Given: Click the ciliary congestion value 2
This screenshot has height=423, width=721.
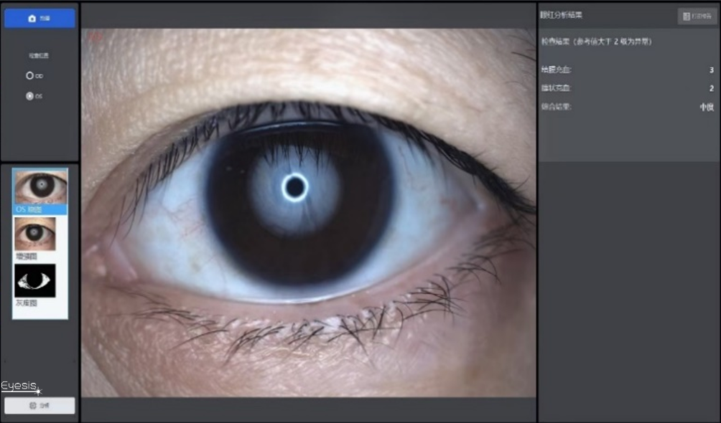Looking at the screenshot, I should pyautogui.click(x=712, y=88).
